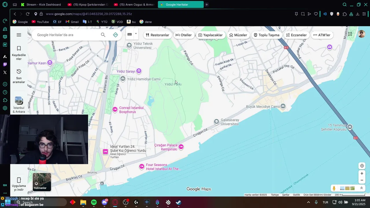
Task: Open the Opera snapshot tool icon
Action: click(x=303, y=14)
